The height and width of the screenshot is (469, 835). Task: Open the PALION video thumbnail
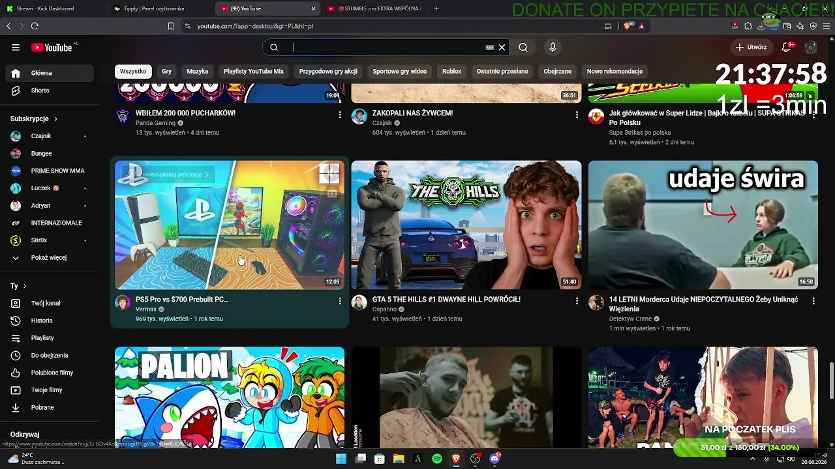(230, 397)
